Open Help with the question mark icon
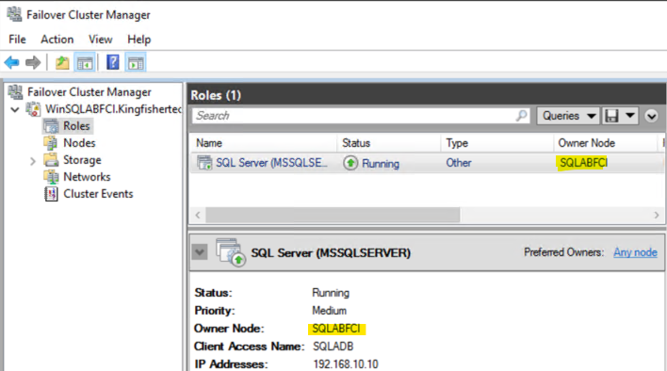This screenshot has height=371, width=667. tap(113, 62)
